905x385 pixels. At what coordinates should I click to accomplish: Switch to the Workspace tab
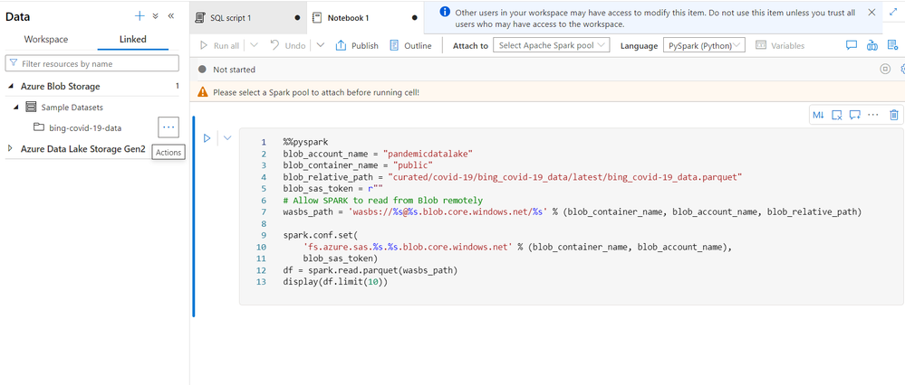coord(46,40)
